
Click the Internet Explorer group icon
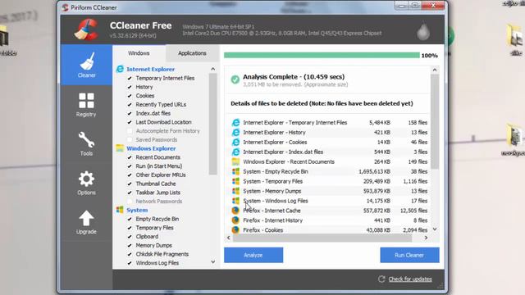120,69
